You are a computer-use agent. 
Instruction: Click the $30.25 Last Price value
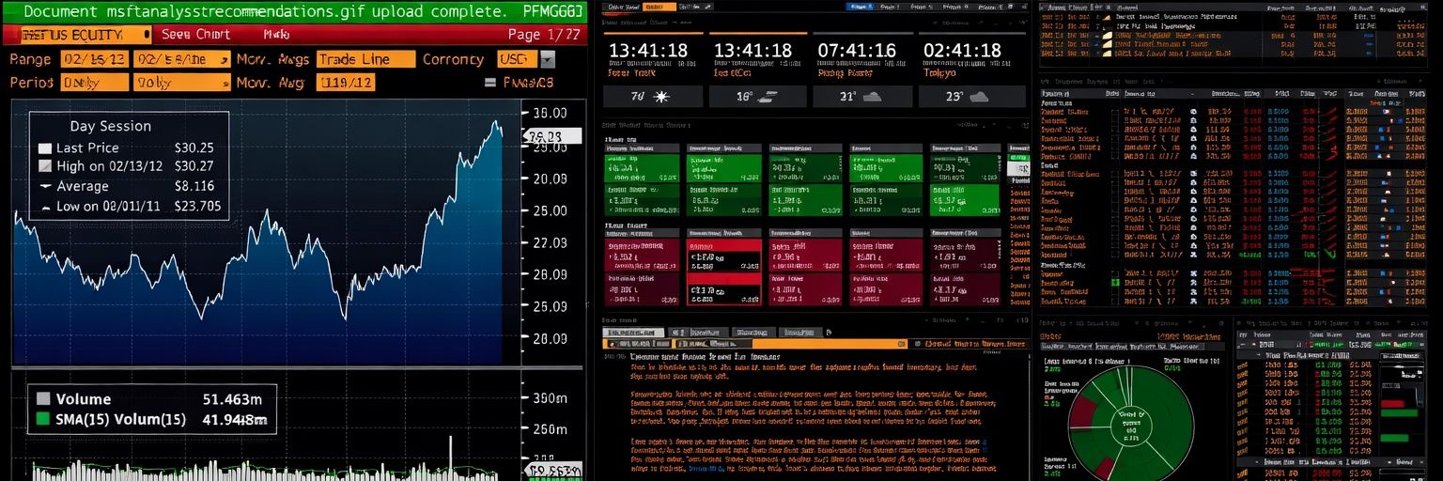(x=194, y=147)
